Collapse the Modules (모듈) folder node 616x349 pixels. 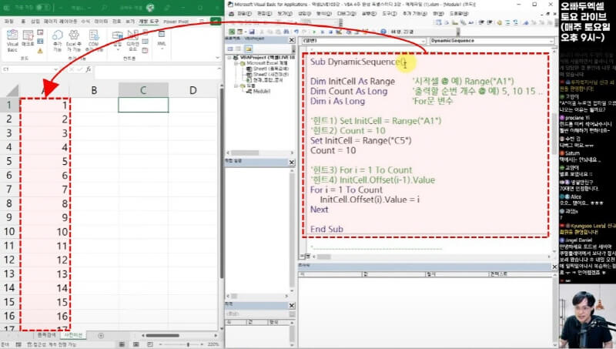(237, 86)
